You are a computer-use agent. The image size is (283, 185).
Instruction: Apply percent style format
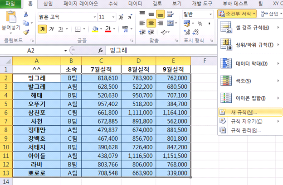point(200,24)
